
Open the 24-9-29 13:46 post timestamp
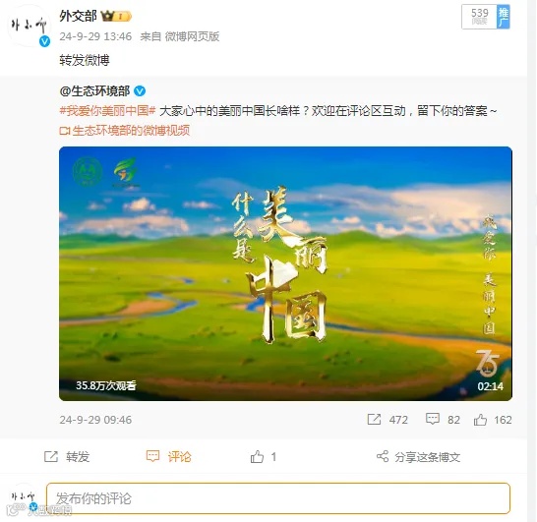point(95,36)
